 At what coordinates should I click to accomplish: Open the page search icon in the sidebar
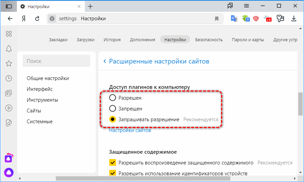[9, 123]
